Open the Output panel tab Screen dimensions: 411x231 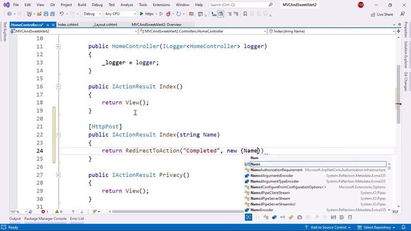click(15, 219)
